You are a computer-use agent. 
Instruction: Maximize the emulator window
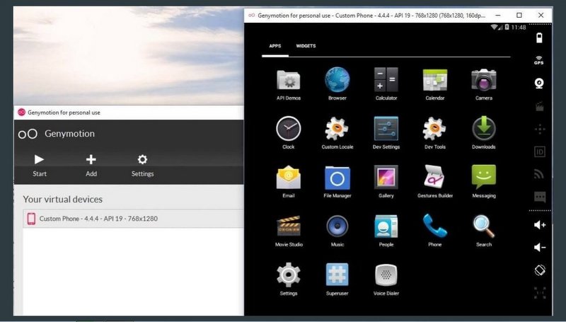(x=519, y=15)
